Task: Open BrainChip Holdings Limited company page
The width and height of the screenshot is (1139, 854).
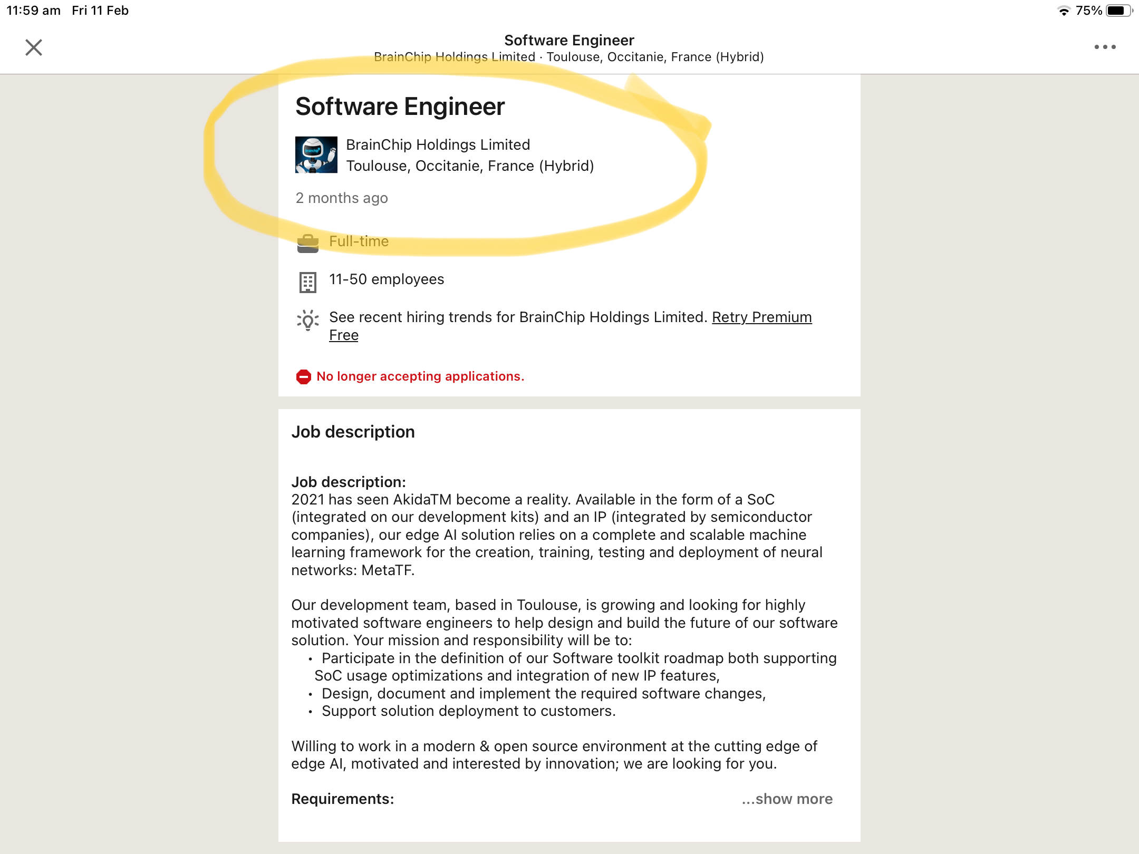Action: pos(438,144)
